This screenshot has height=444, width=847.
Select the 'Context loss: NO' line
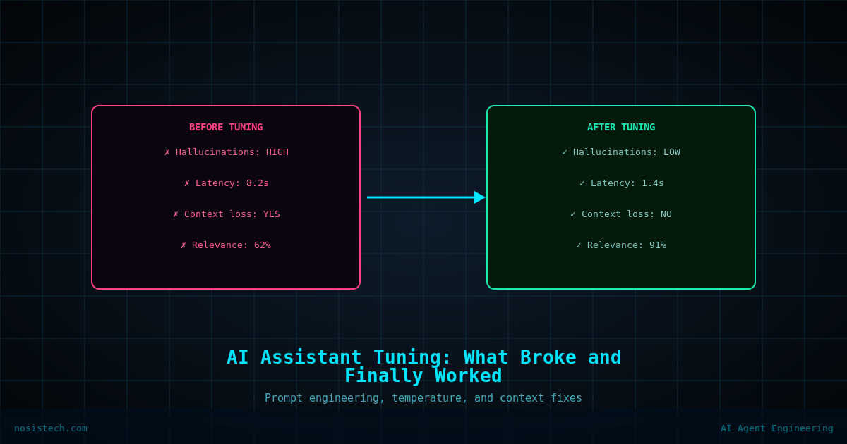[621, 214]
